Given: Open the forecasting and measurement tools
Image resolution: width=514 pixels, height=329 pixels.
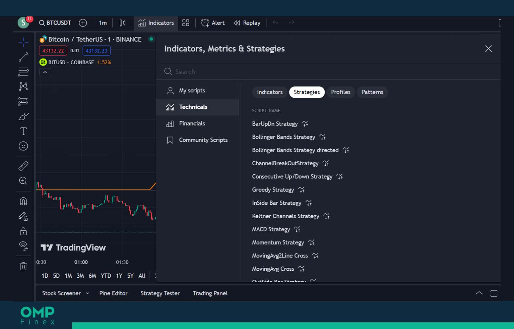Looking at the screenshot, I should tap(23, 101).
